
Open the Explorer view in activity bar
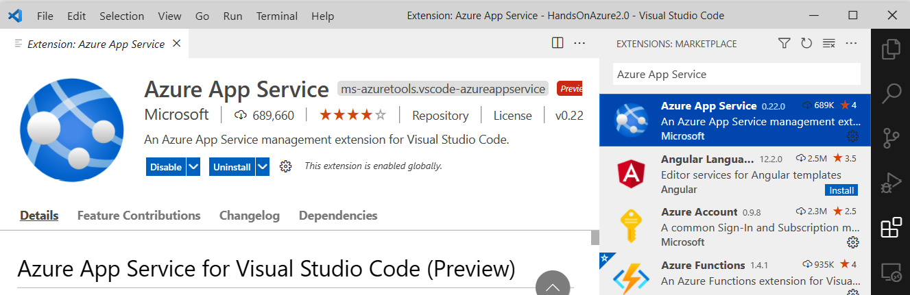coord(890,50)
